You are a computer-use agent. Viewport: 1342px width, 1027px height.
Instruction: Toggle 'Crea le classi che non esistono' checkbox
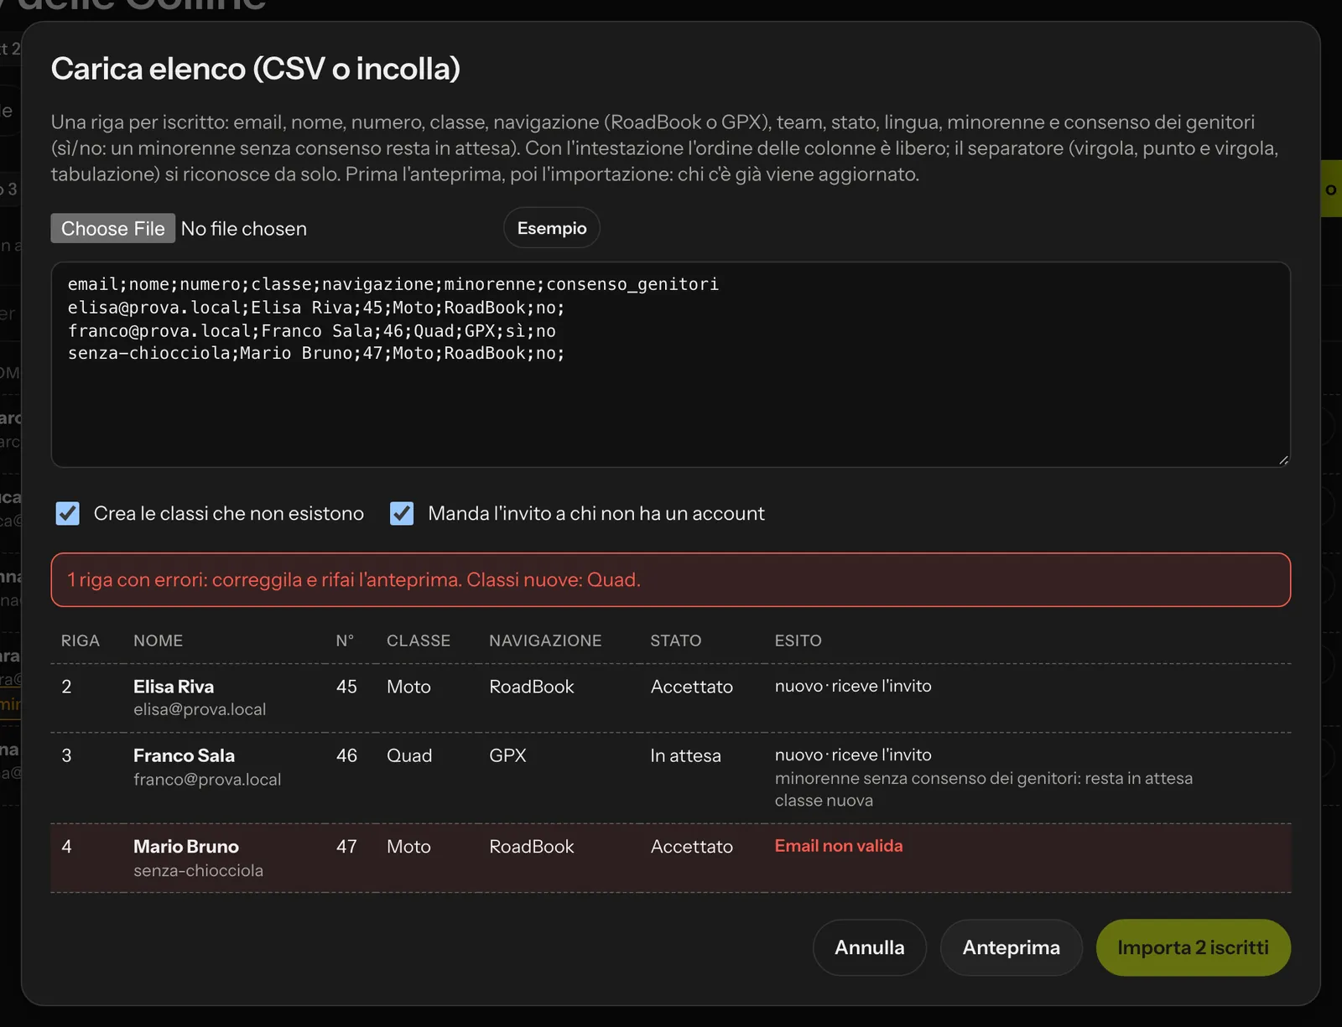pos(68,513)
